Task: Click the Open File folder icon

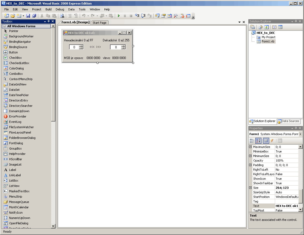Action: click(x=13, y=16)
